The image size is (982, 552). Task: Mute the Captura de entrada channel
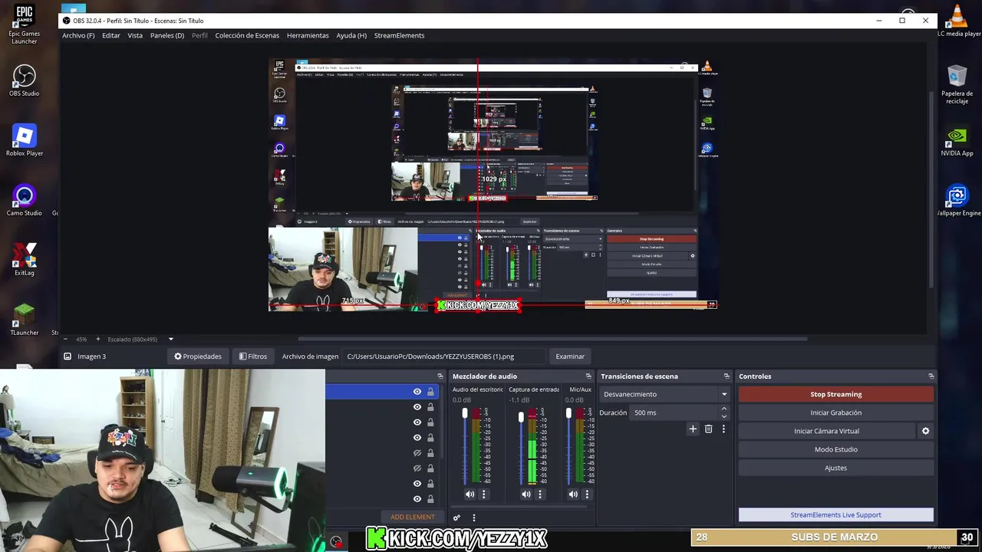[x=526, y=495]
